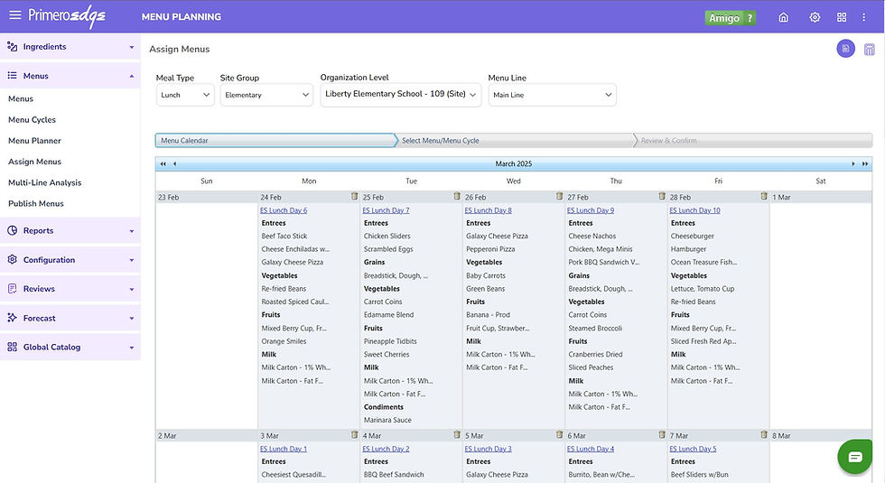This screenshot has width=885, height=483.
Task: Click the Reports pie chart icon
Action: pyautogui.click(x=12, y=230)
